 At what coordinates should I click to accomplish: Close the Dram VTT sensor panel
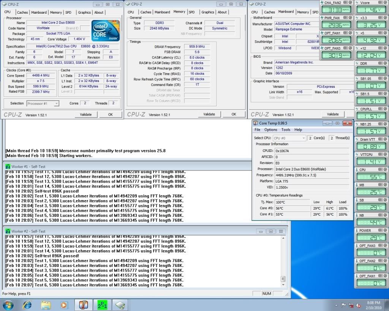pos(385,139)
